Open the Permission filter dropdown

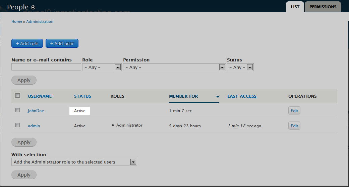[x=174, y=67]
